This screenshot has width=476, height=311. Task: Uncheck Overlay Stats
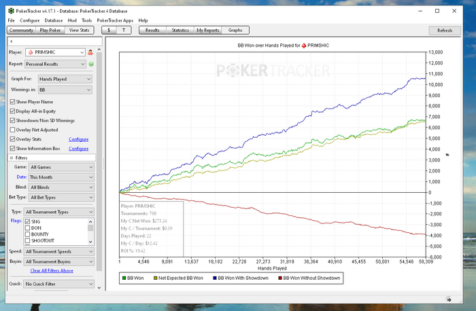12,139
